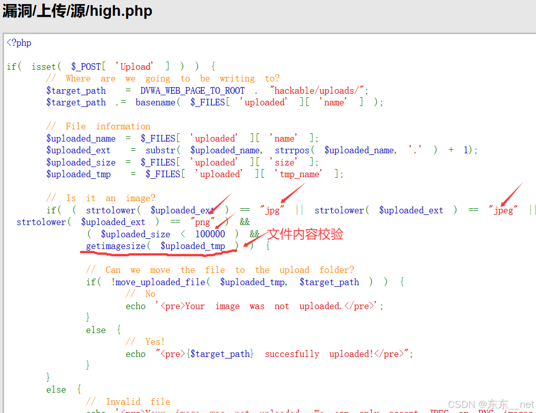Click the "// Invalid file" comment
This screenshot has width=536, height=413.
tap(128, 401)
